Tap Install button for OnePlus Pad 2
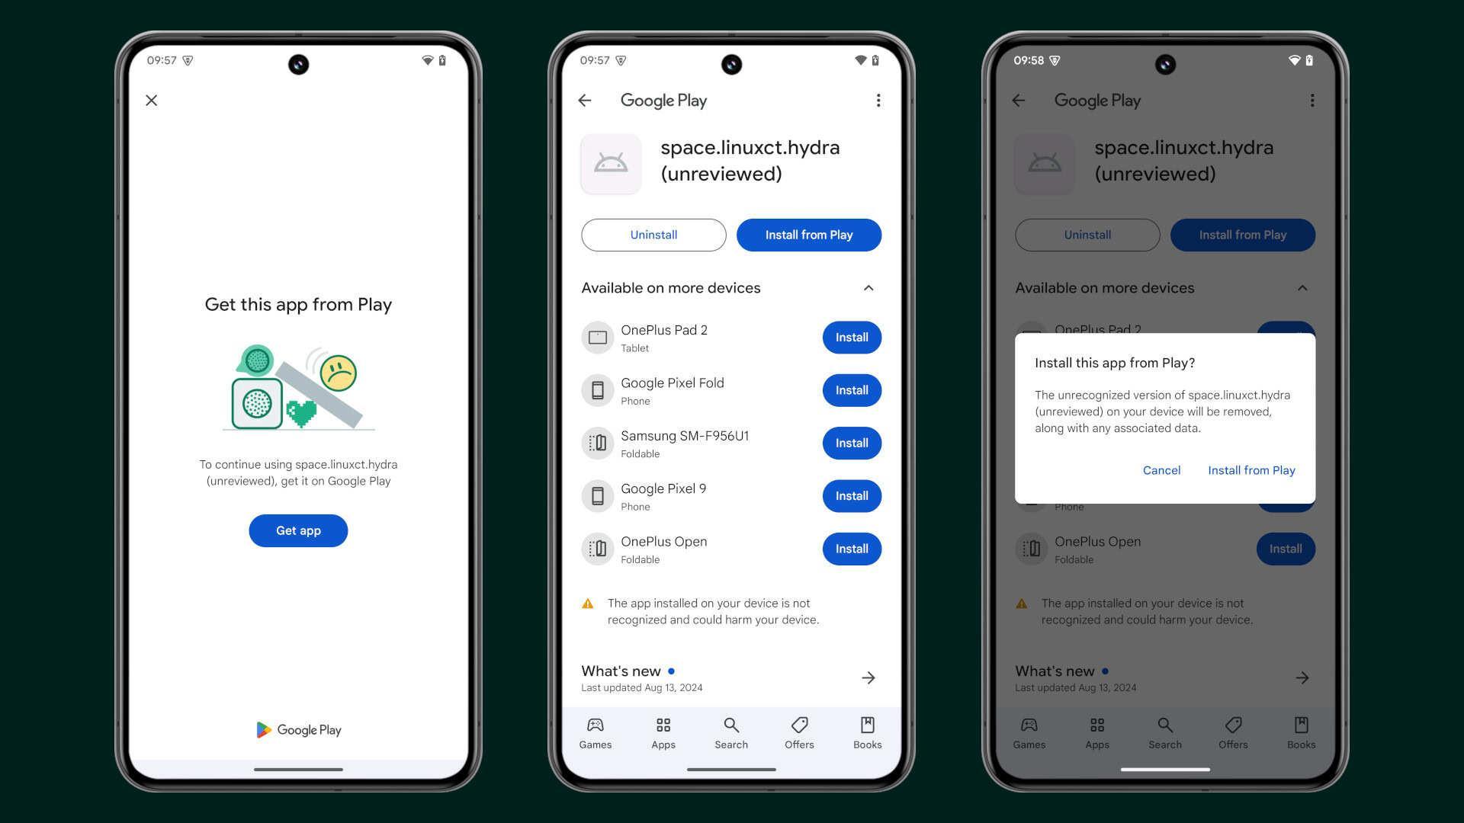1464x823 pixels. (x=851, y=337)
